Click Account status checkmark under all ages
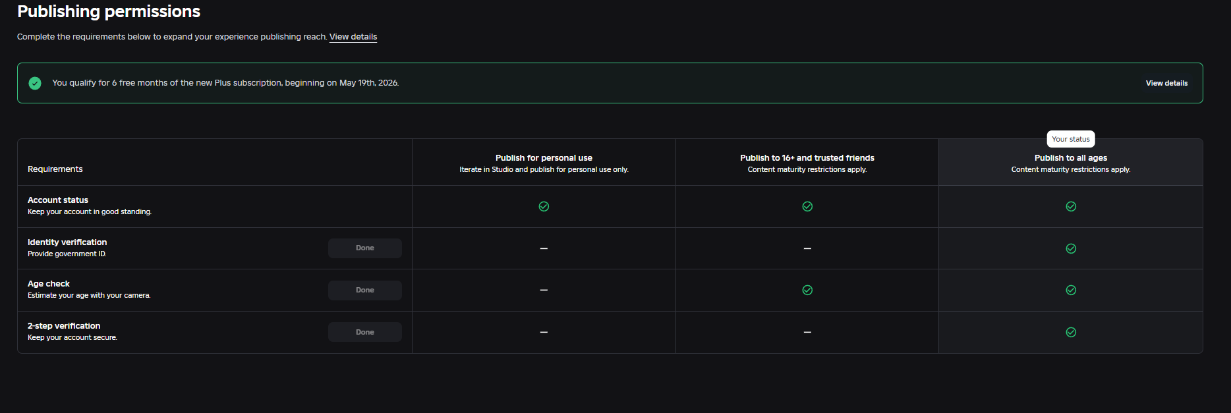The height and width of the screenshot is (413, 1231). (x=1071, y=206)
